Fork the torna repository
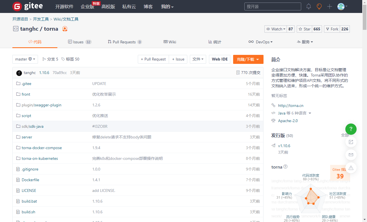This screenshot has width=367, height=222. 332,29
